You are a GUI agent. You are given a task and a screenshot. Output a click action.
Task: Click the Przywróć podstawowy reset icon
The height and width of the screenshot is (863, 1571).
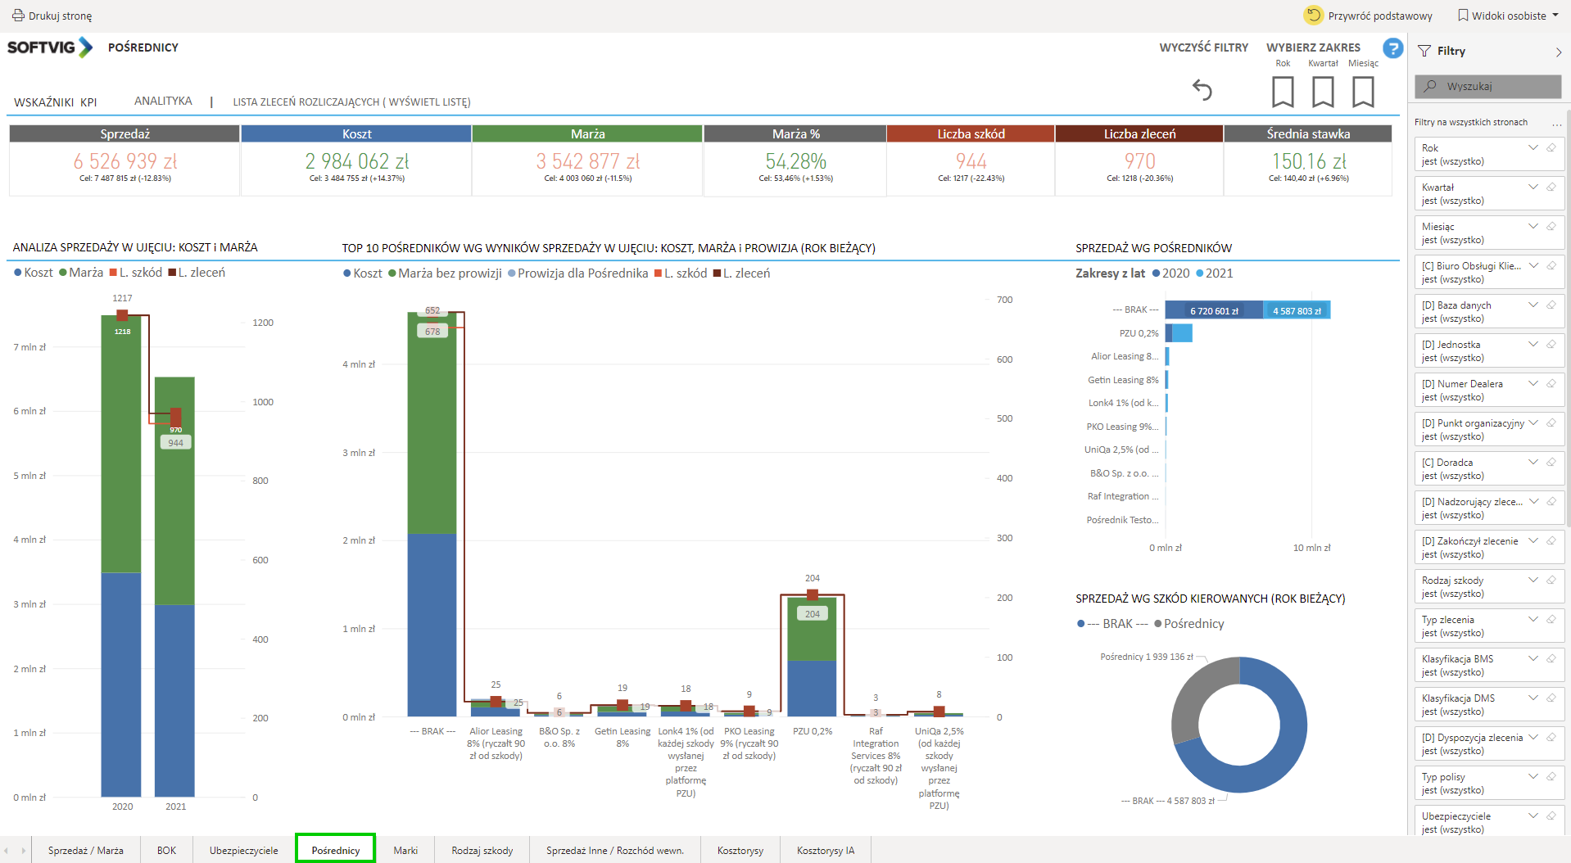[1314, 16]
